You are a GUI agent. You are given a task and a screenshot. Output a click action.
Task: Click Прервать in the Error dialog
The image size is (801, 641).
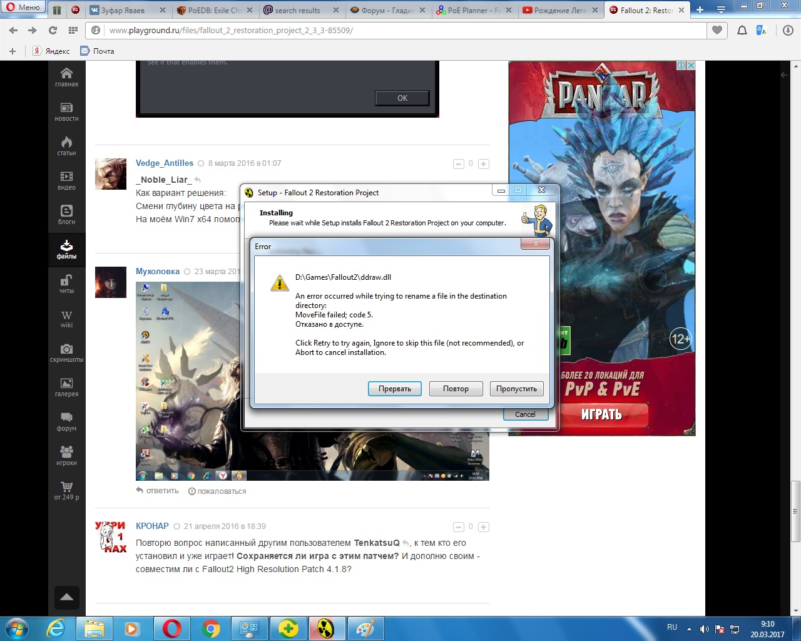pyautogui.click(x=395, y=389)
